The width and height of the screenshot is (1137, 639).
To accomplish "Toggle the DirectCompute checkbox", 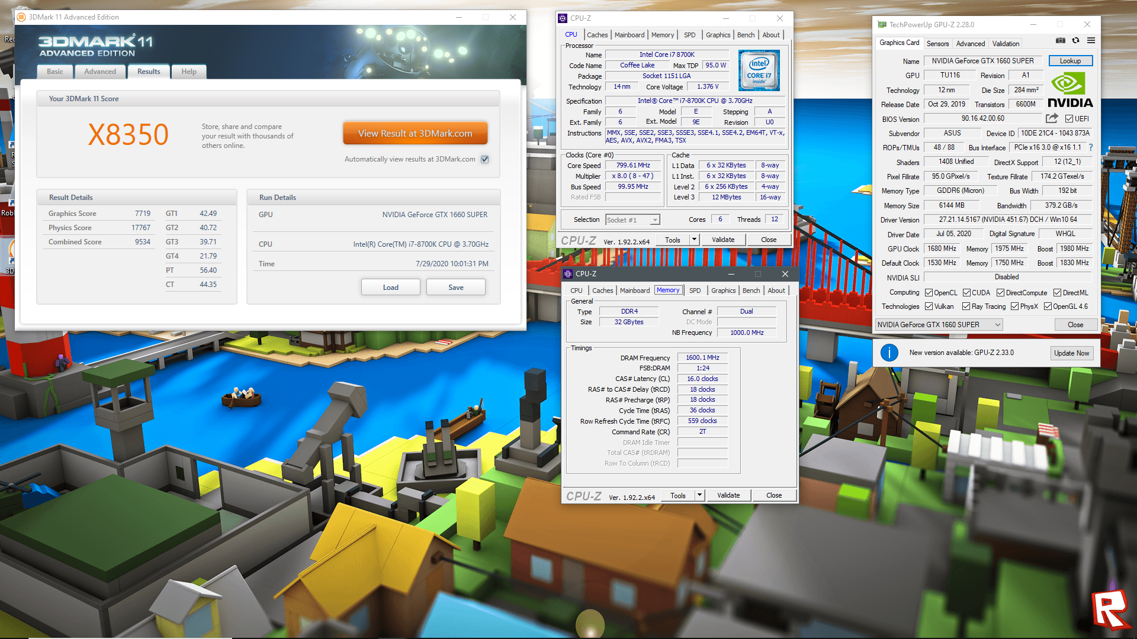I will coord(1000,293).
